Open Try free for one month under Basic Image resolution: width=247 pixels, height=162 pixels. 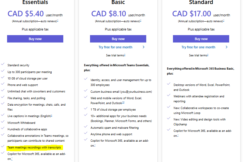click(x=116, y=47)
